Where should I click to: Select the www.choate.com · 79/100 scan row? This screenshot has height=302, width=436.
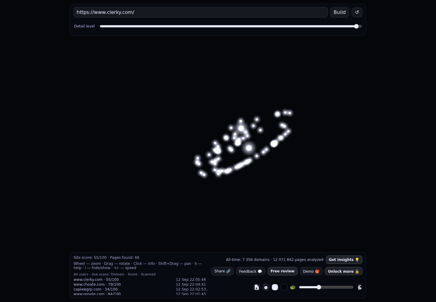(x=140, y=284)
